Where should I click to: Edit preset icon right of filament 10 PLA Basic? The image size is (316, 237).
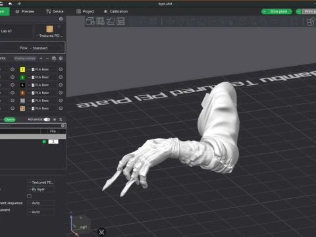pyautogui.click(x=61, y=101)
